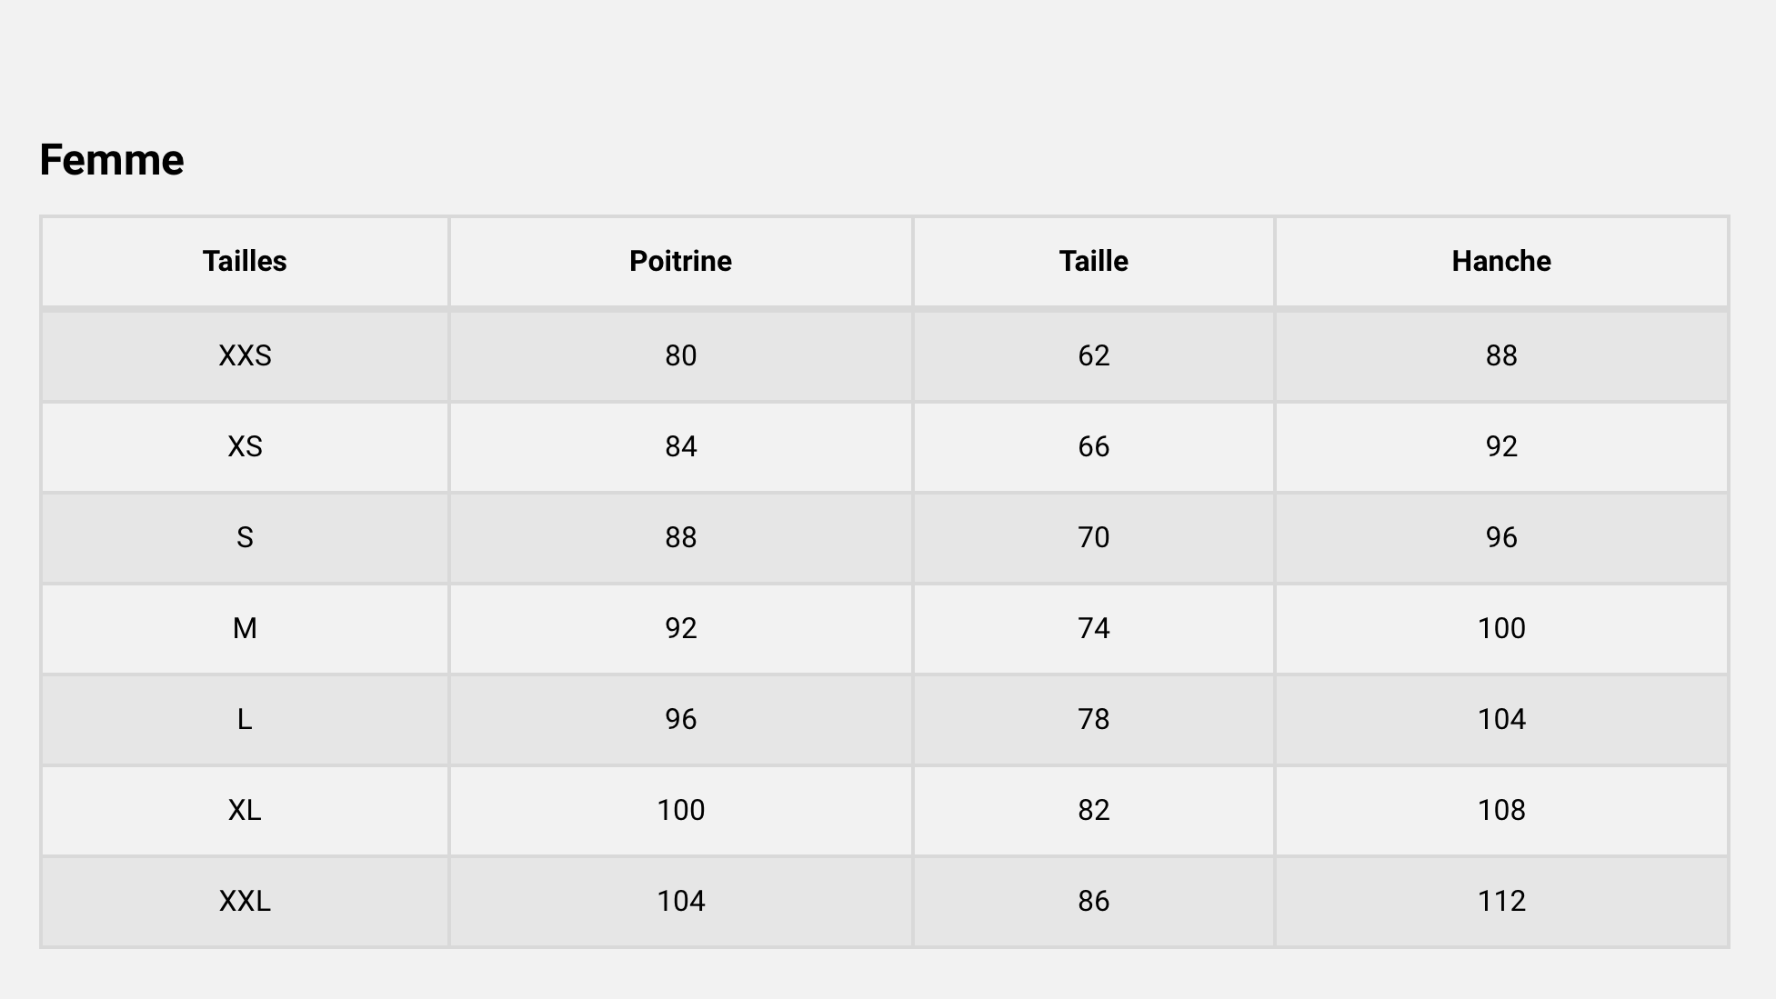Select the Poitrine column header

[x=681, y=262]
